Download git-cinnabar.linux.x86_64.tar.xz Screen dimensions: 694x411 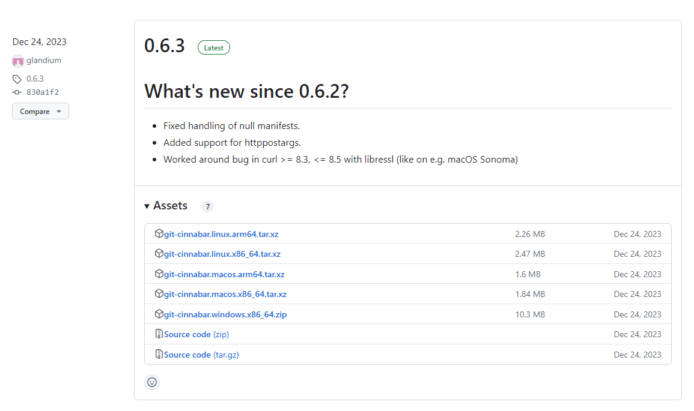click(x=222, y=254)
